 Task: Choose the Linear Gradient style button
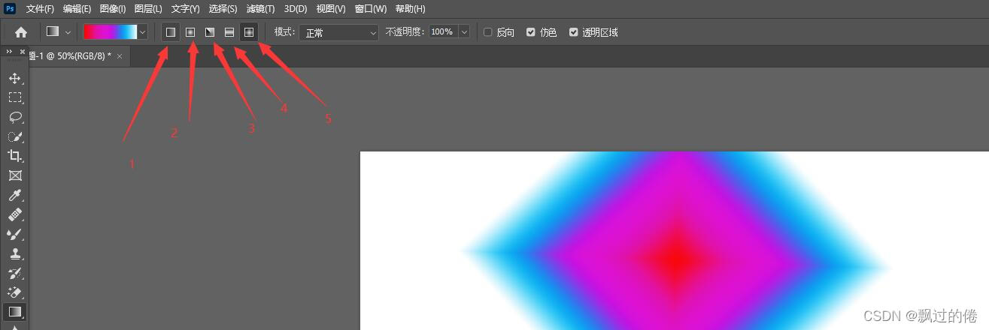pos(171,32)
